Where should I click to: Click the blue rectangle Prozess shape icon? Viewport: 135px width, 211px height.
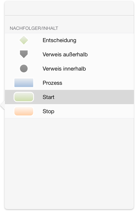click(24, 83)
